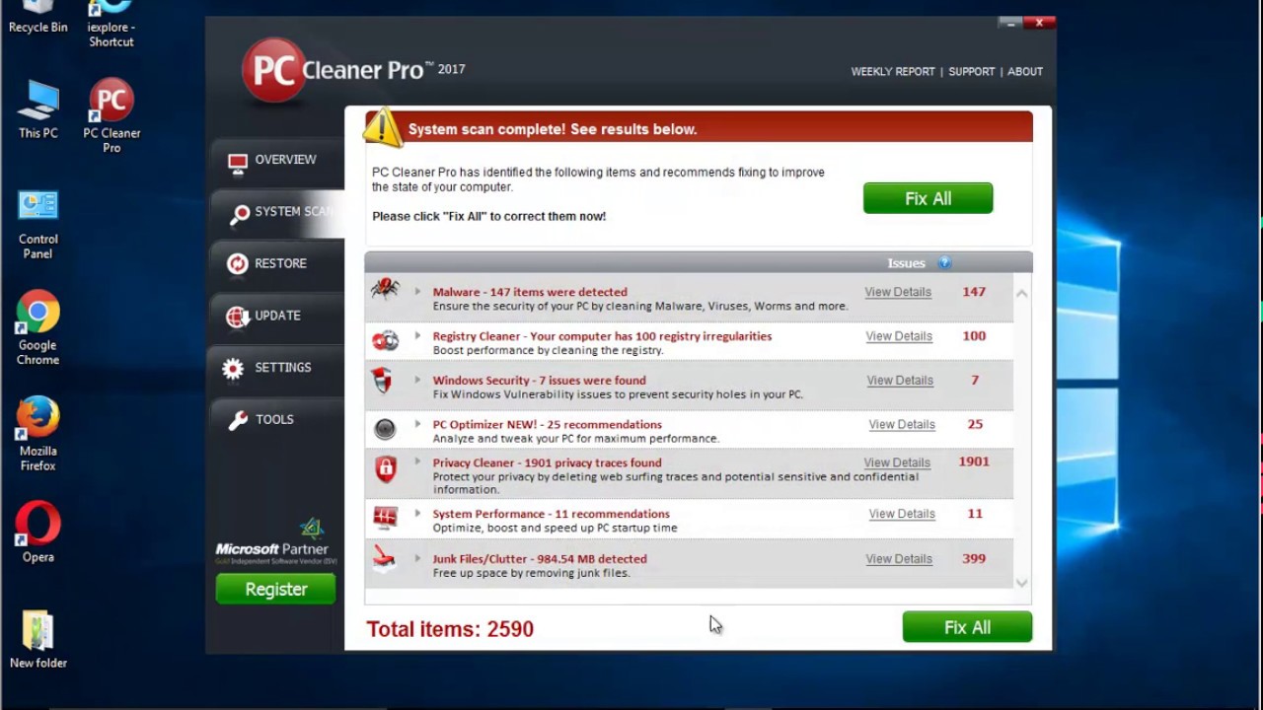The image size is (1263, 710).
Task: Click the System Scan magnifier icon
Action: (239, 215)
